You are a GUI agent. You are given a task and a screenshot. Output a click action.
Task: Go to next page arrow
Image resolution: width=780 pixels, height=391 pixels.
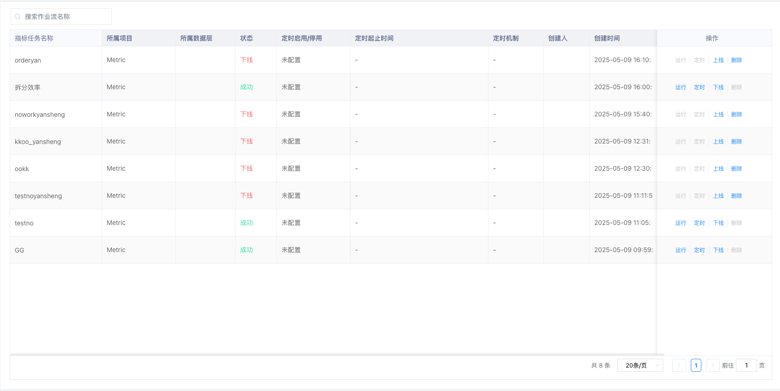(713, 365)
